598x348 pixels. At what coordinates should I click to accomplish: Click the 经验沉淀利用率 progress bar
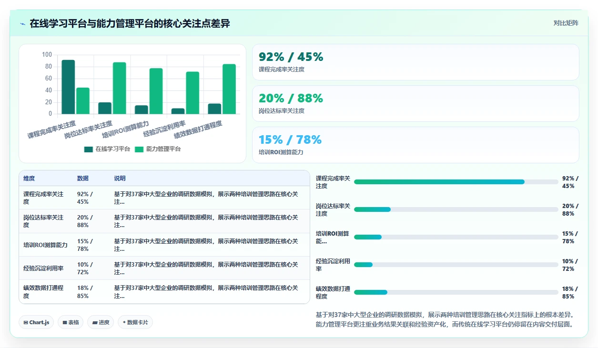pyautogui.click(x=456, y=265)
